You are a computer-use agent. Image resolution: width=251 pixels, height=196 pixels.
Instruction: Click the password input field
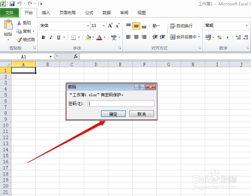121,104
